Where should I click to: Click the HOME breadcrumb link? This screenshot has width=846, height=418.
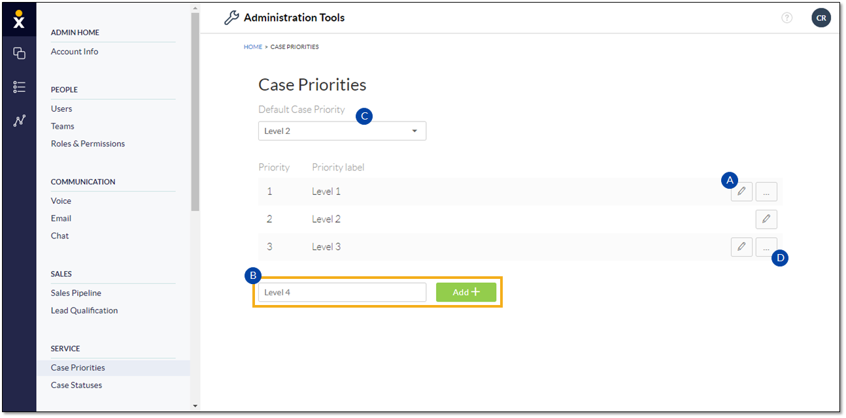point(253,47)
